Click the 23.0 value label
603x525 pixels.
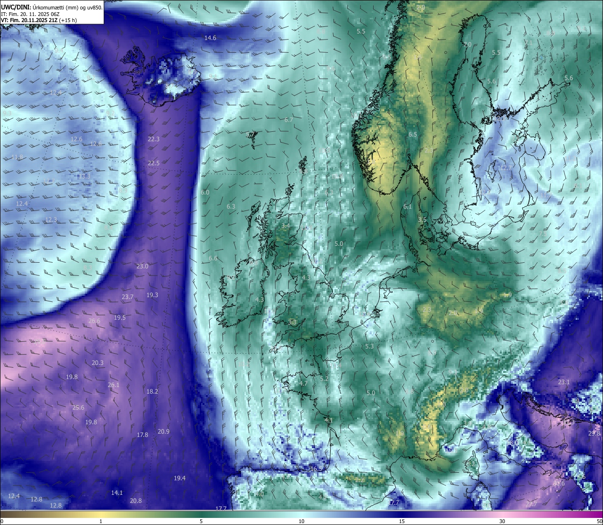point(142,266)
